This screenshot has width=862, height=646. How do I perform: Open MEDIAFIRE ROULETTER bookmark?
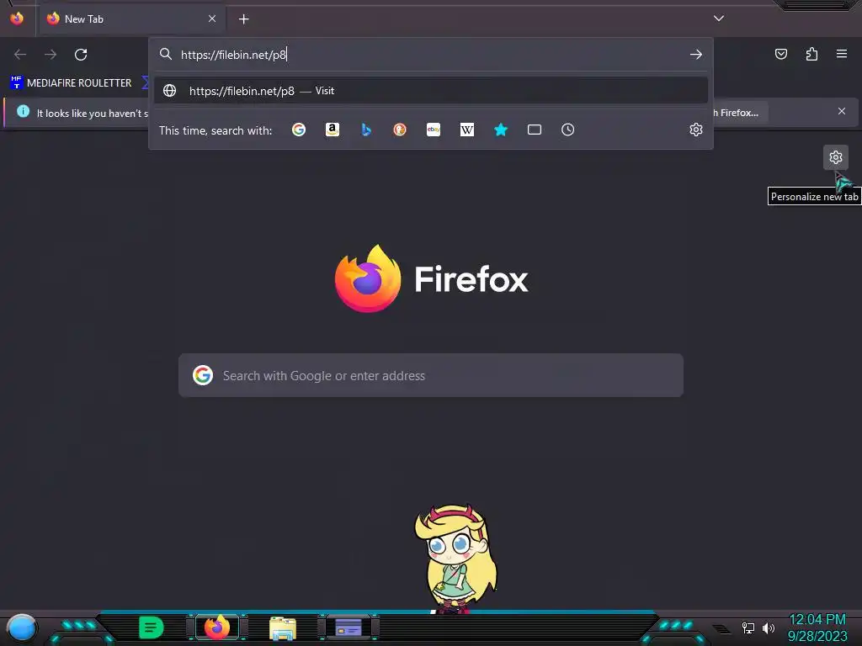71,83
